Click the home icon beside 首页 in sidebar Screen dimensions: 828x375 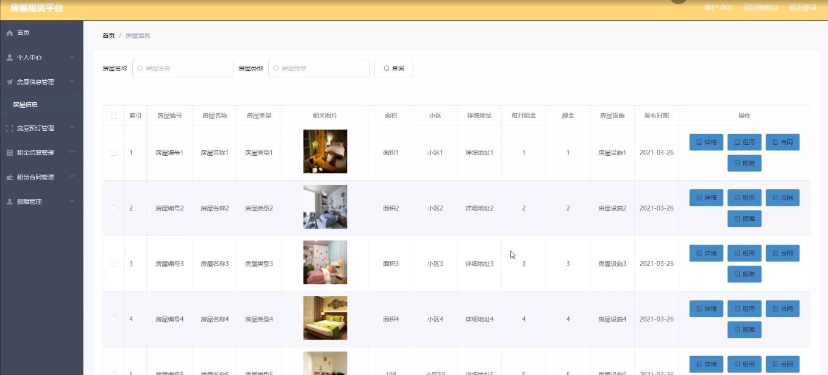tap(10, 33)
